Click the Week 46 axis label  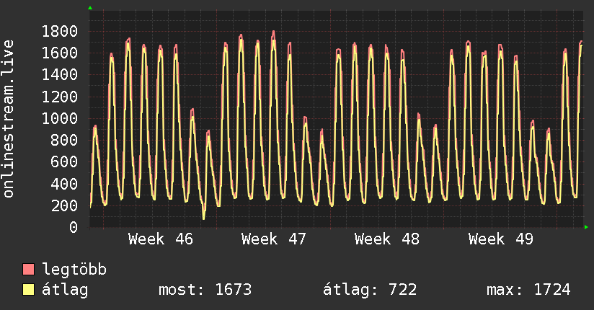pos(161,239)
